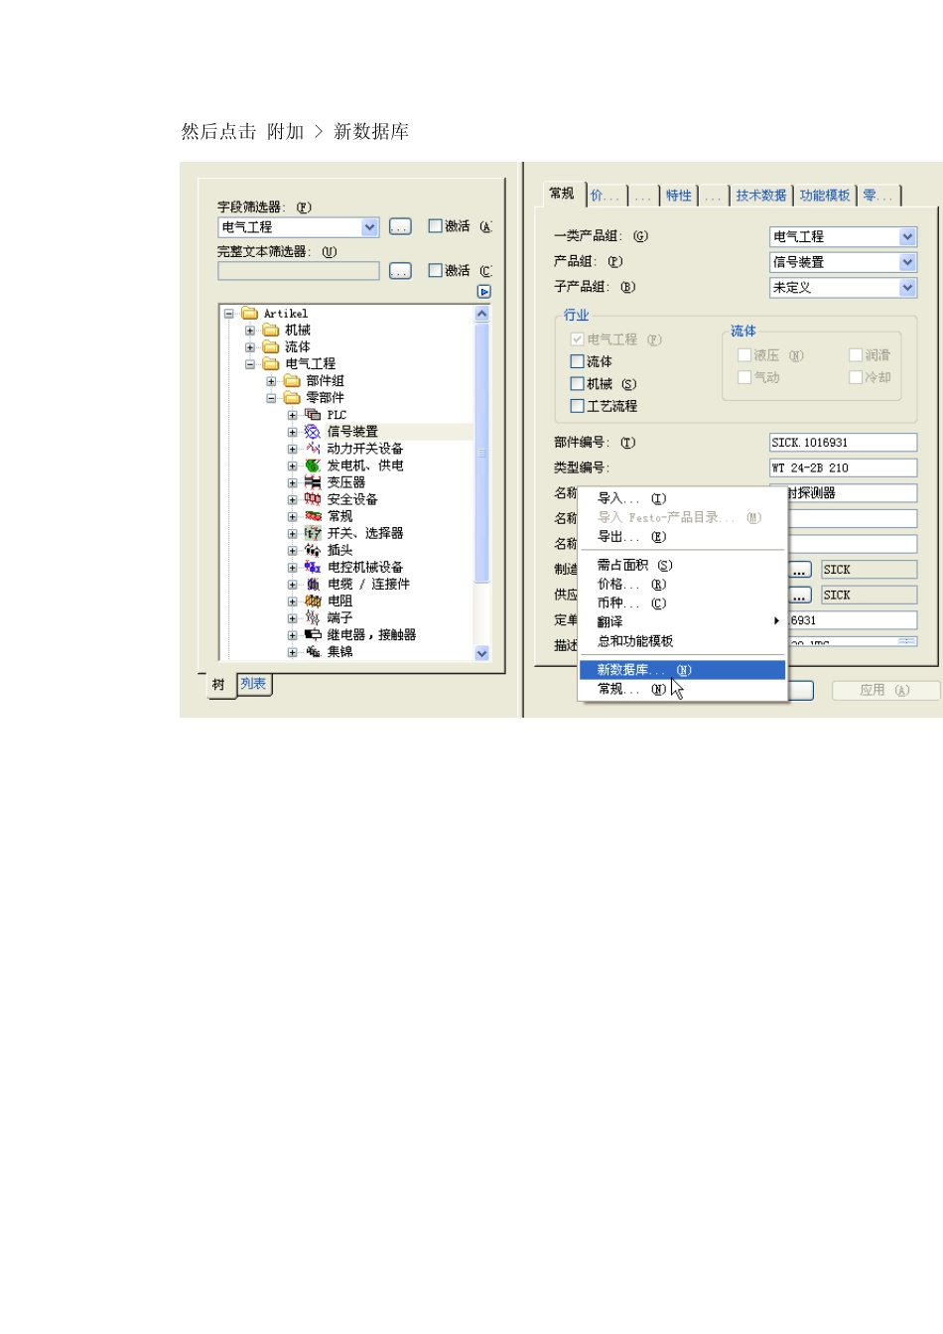Select 价格... (R) menu entry
943x1334 pixels.
pyautogui.click(x=683, y=585)
